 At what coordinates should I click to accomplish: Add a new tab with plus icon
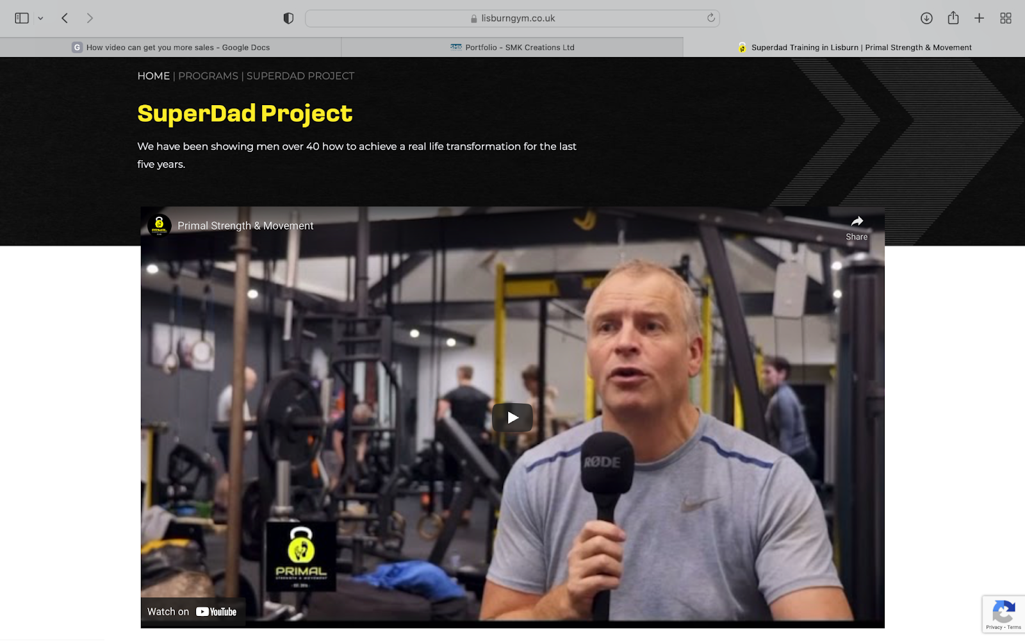point(979,18)
